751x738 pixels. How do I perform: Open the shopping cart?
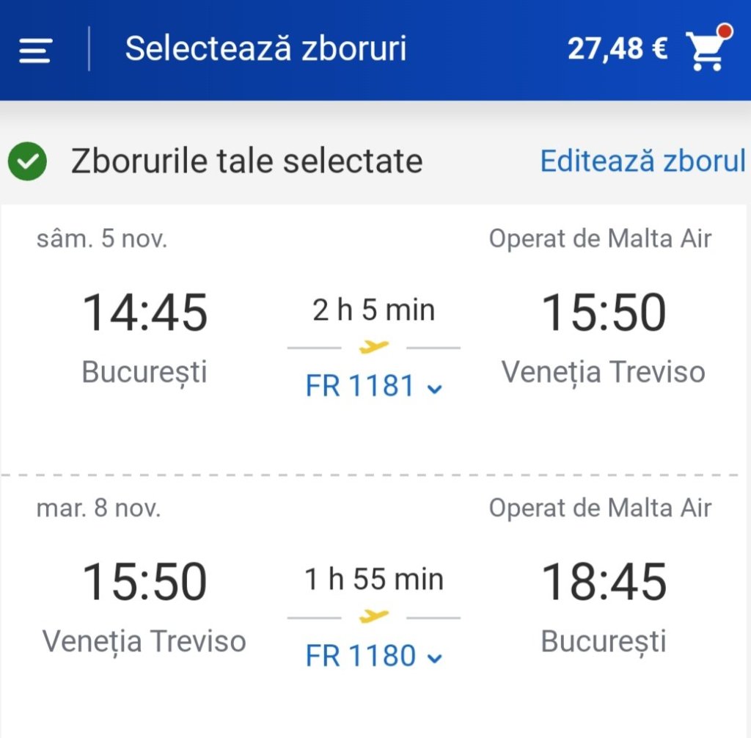point(705,51)
